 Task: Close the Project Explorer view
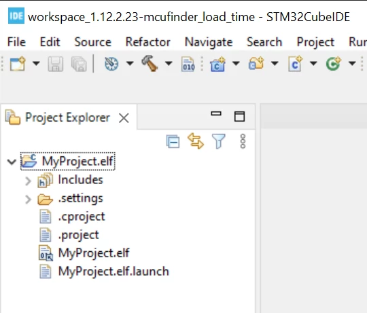pos(124,118)
